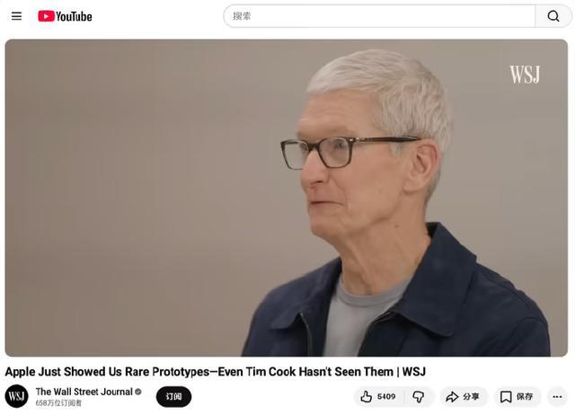Click the 658万位订阅者 subscriber count
The height and width of the screenshot is (415, 575).
[58, 403]
